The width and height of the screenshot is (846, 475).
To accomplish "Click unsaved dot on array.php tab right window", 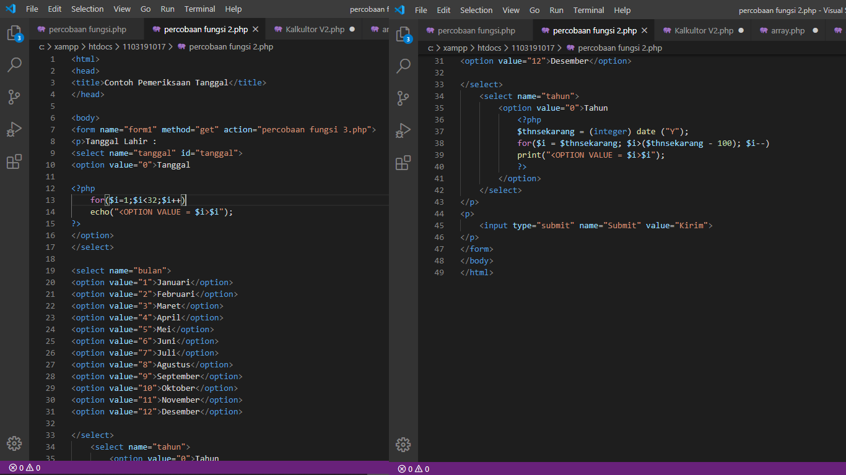I will pyautogui.click(x=815, y=30).
